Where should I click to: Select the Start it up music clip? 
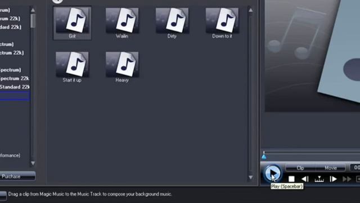tap(72, 67)
